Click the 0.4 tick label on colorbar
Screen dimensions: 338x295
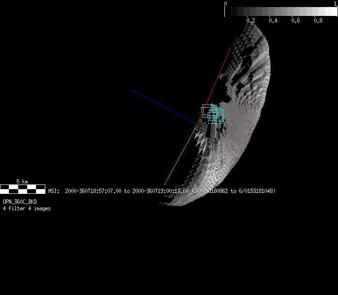pos(273,21)
